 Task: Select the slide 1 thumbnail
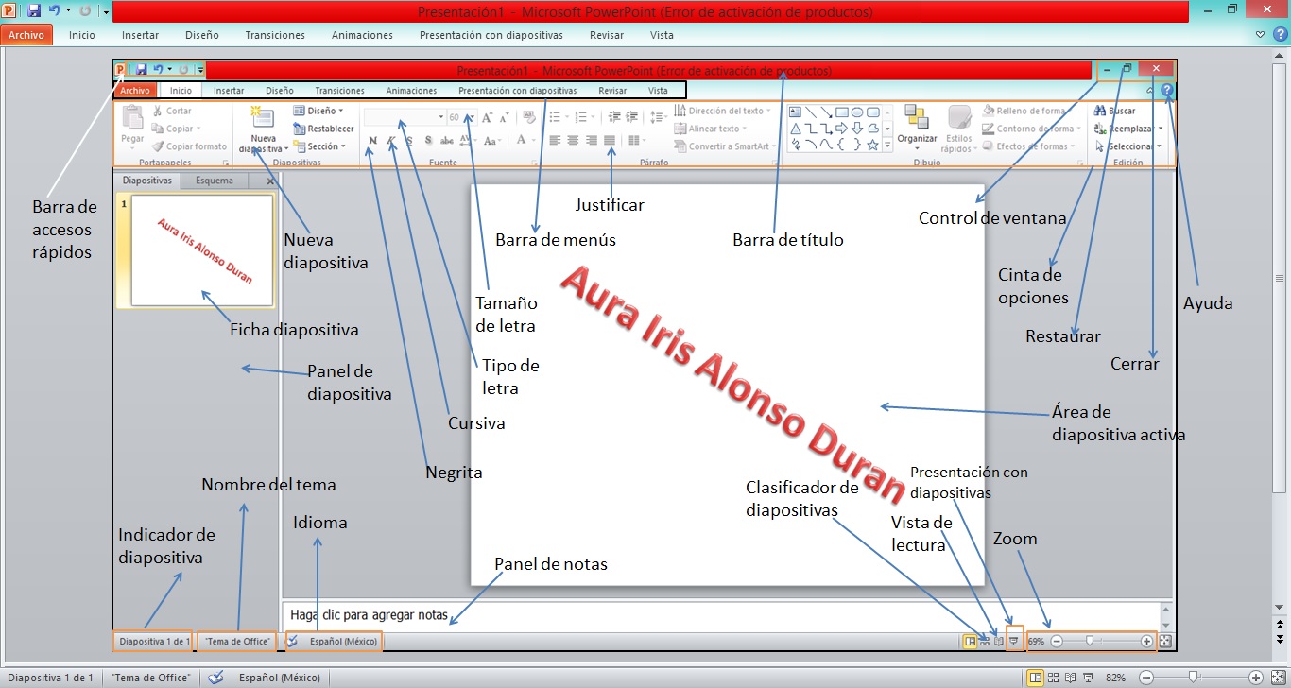[x=196, y=250]
